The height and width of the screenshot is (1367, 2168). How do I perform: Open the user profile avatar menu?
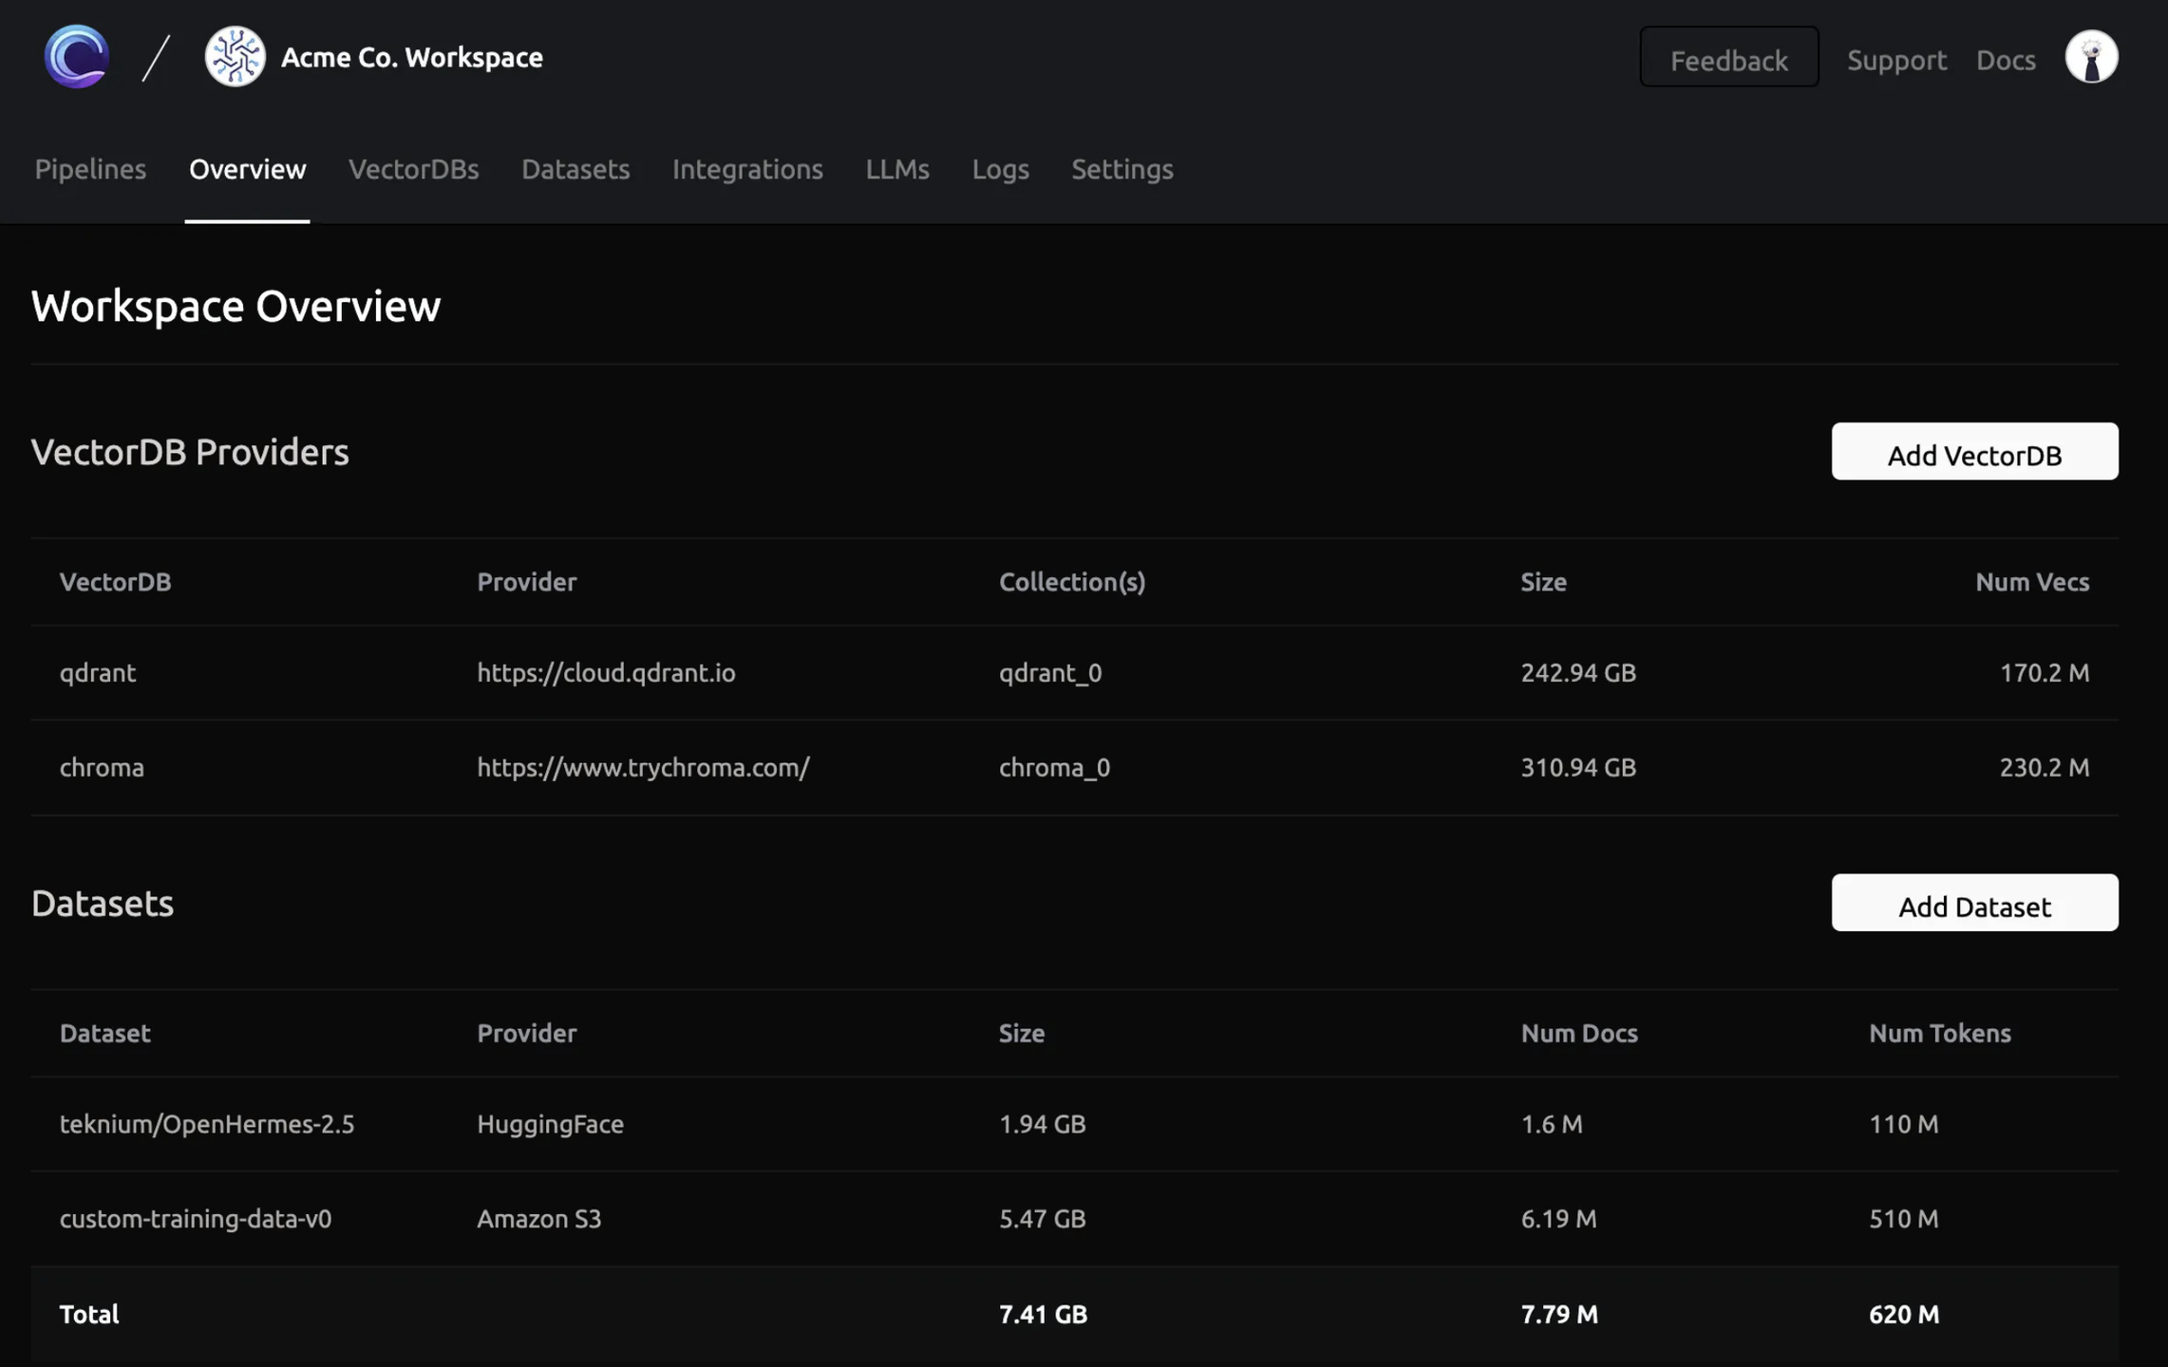point(2090,57)
